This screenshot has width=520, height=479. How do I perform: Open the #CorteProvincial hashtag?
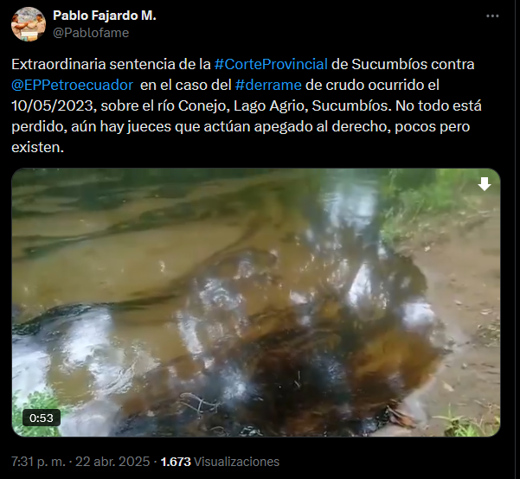pyautogui.click(x=271, y=64)
